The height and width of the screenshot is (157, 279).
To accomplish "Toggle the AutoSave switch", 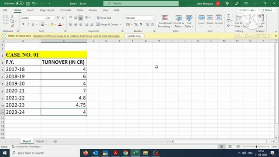I will 19,3.
